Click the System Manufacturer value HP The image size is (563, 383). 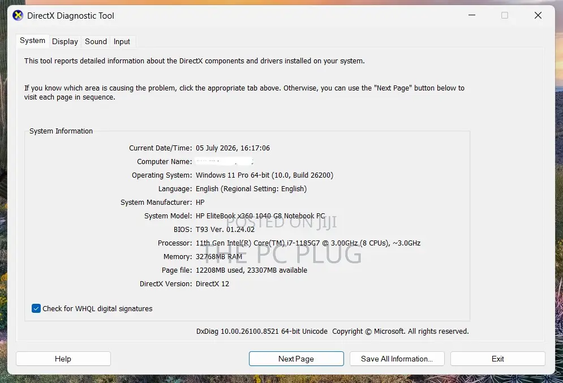click(200, 203)
